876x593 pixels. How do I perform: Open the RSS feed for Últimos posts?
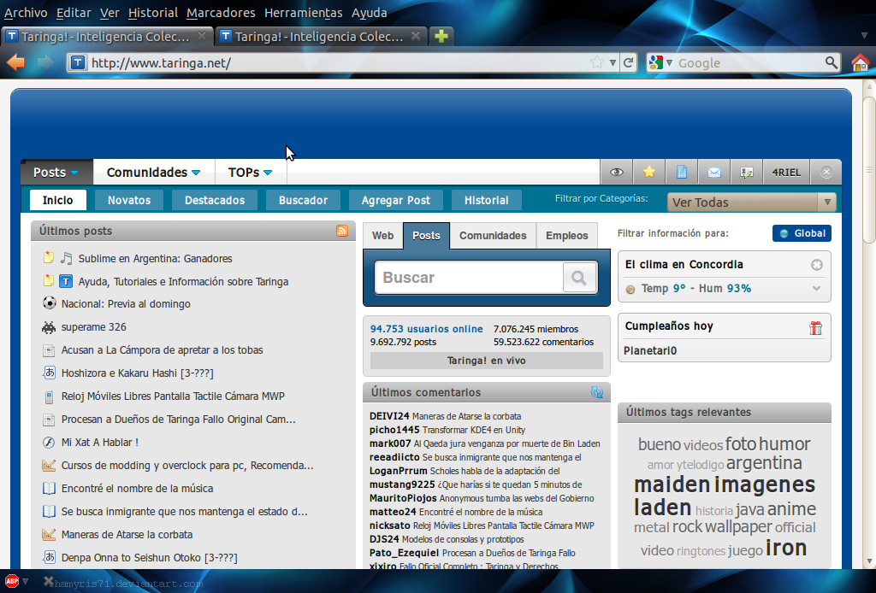(x=342, y=231)
